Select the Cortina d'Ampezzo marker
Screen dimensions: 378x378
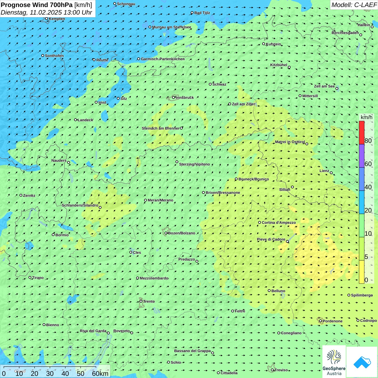(260, 222)
